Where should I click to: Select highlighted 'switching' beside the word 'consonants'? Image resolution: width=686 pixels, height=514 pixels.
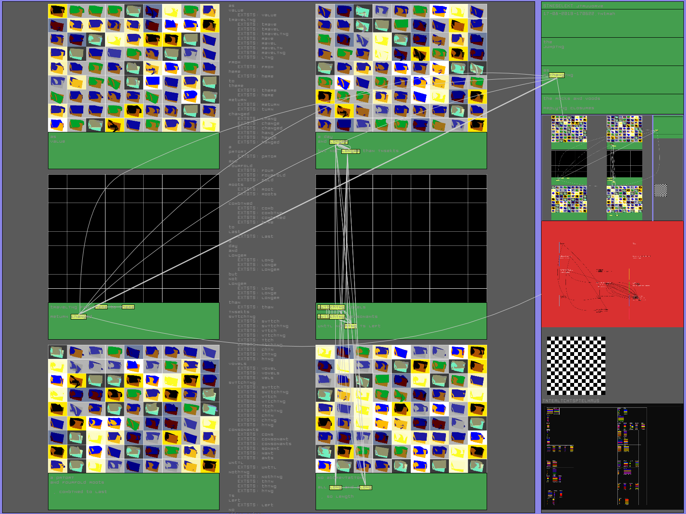331,317
